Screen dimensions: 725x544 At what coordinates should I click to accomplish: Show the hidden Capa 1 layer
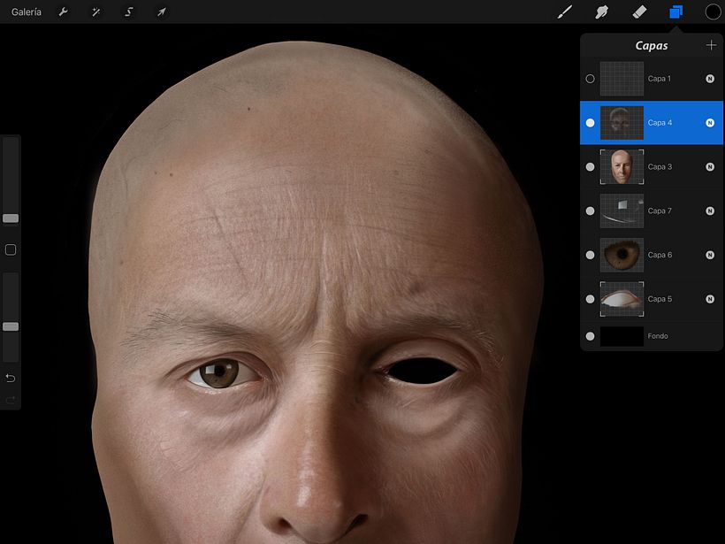pos(590,79)
